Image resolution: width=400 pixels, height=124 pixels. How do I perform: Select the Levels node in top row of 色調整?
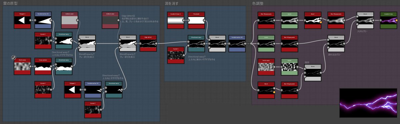point(289,20)
